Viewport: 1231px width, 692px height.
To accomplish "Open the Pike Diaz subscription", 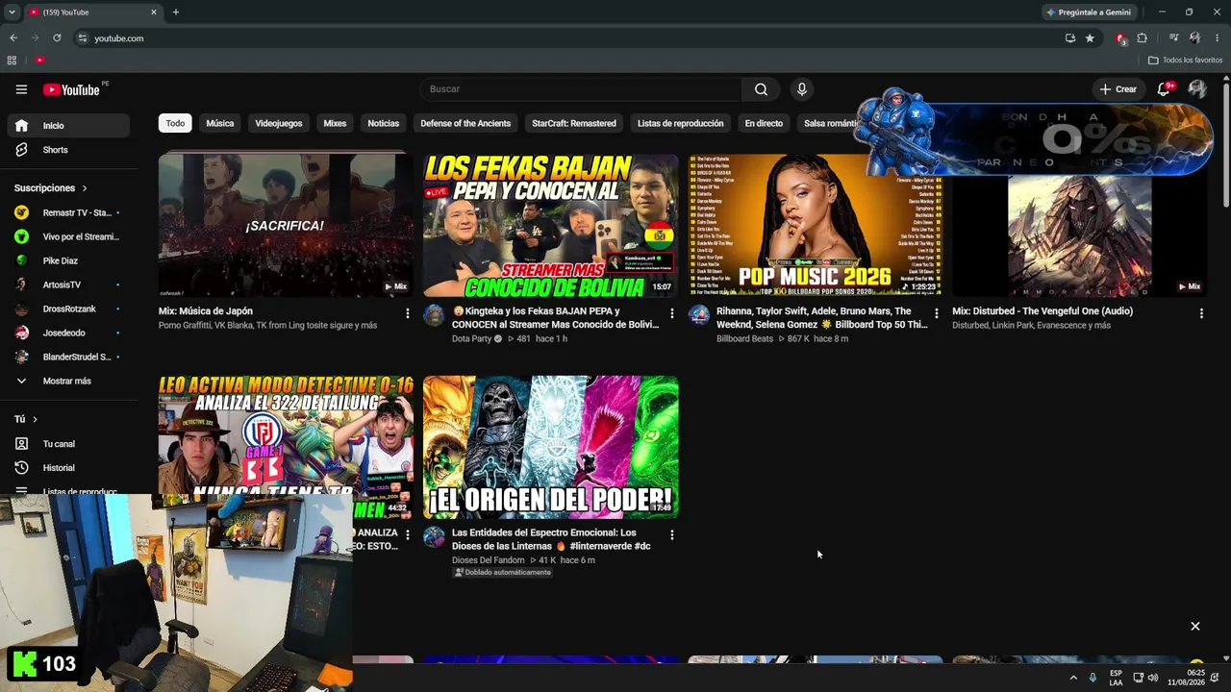I will point(67,260).
